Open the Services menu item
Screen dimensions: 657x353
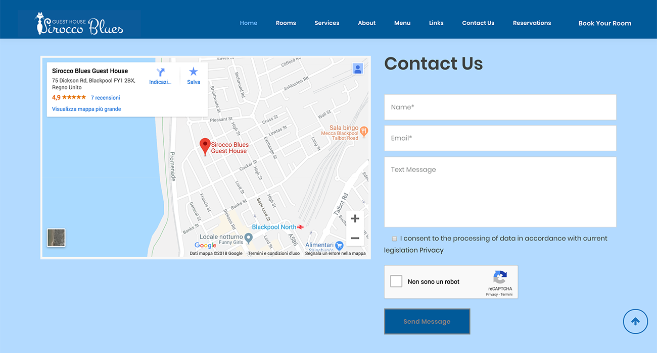[326, 23]
